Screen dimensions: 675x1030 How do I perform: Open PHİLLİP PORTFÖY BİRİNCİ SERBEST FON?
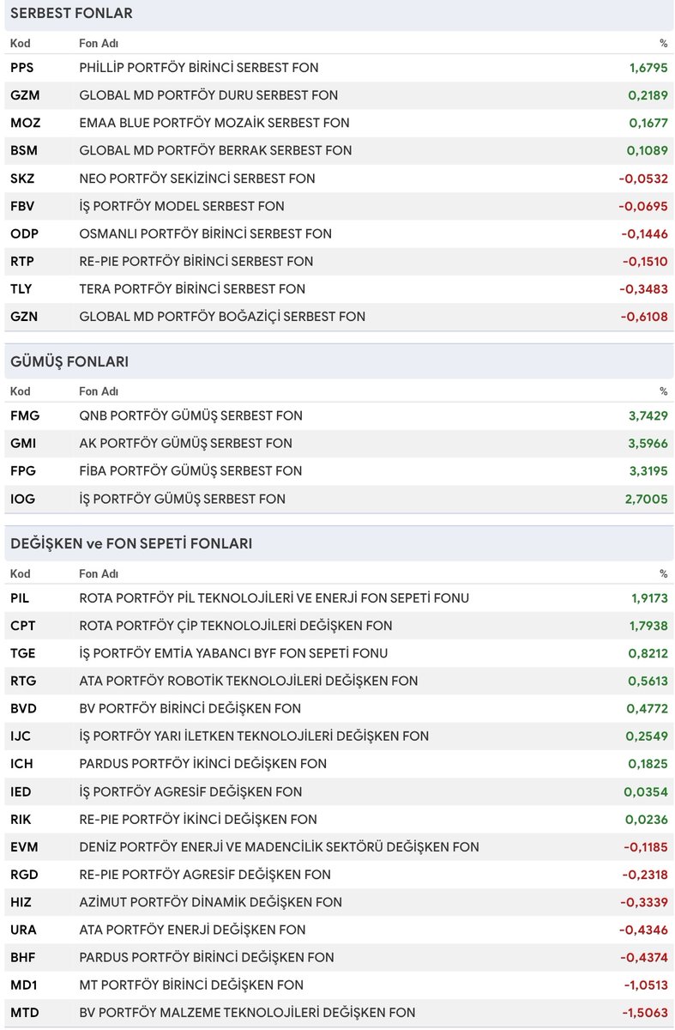click(199, 67)
